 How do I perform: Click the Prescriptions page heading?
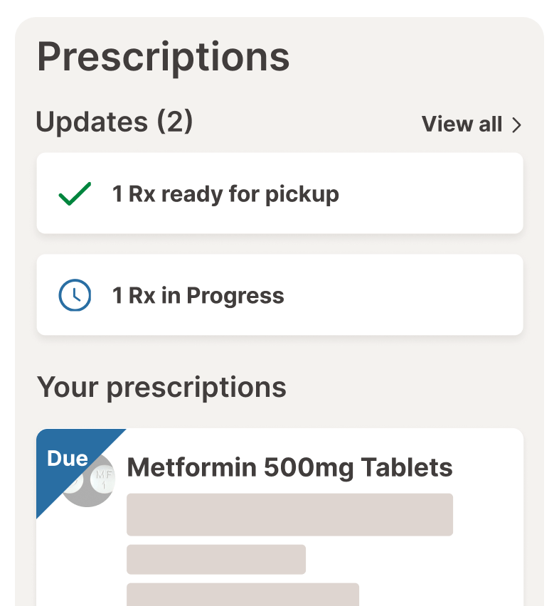[x=164, y=57]
